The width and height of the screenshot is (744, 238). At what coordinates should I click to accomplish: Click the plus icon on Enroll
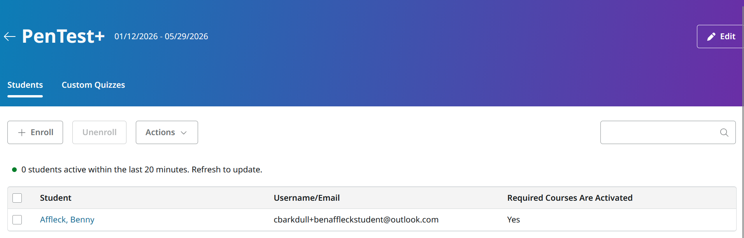pyautogui.click(x=22, y=132)
